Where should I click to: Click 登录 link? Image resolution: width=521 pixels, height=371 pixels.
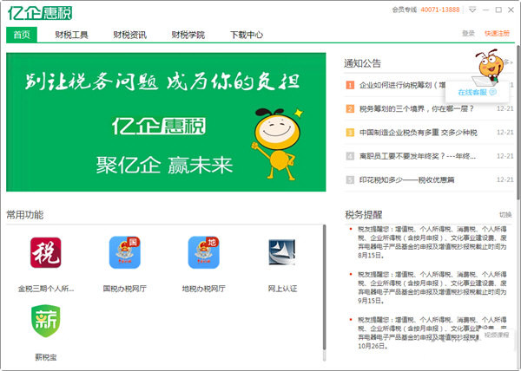tap(468, 34)
